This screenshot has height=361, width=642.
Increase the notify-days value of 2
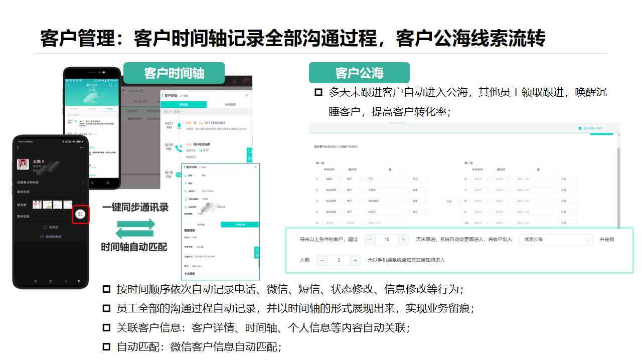click(x=355, y=260)
